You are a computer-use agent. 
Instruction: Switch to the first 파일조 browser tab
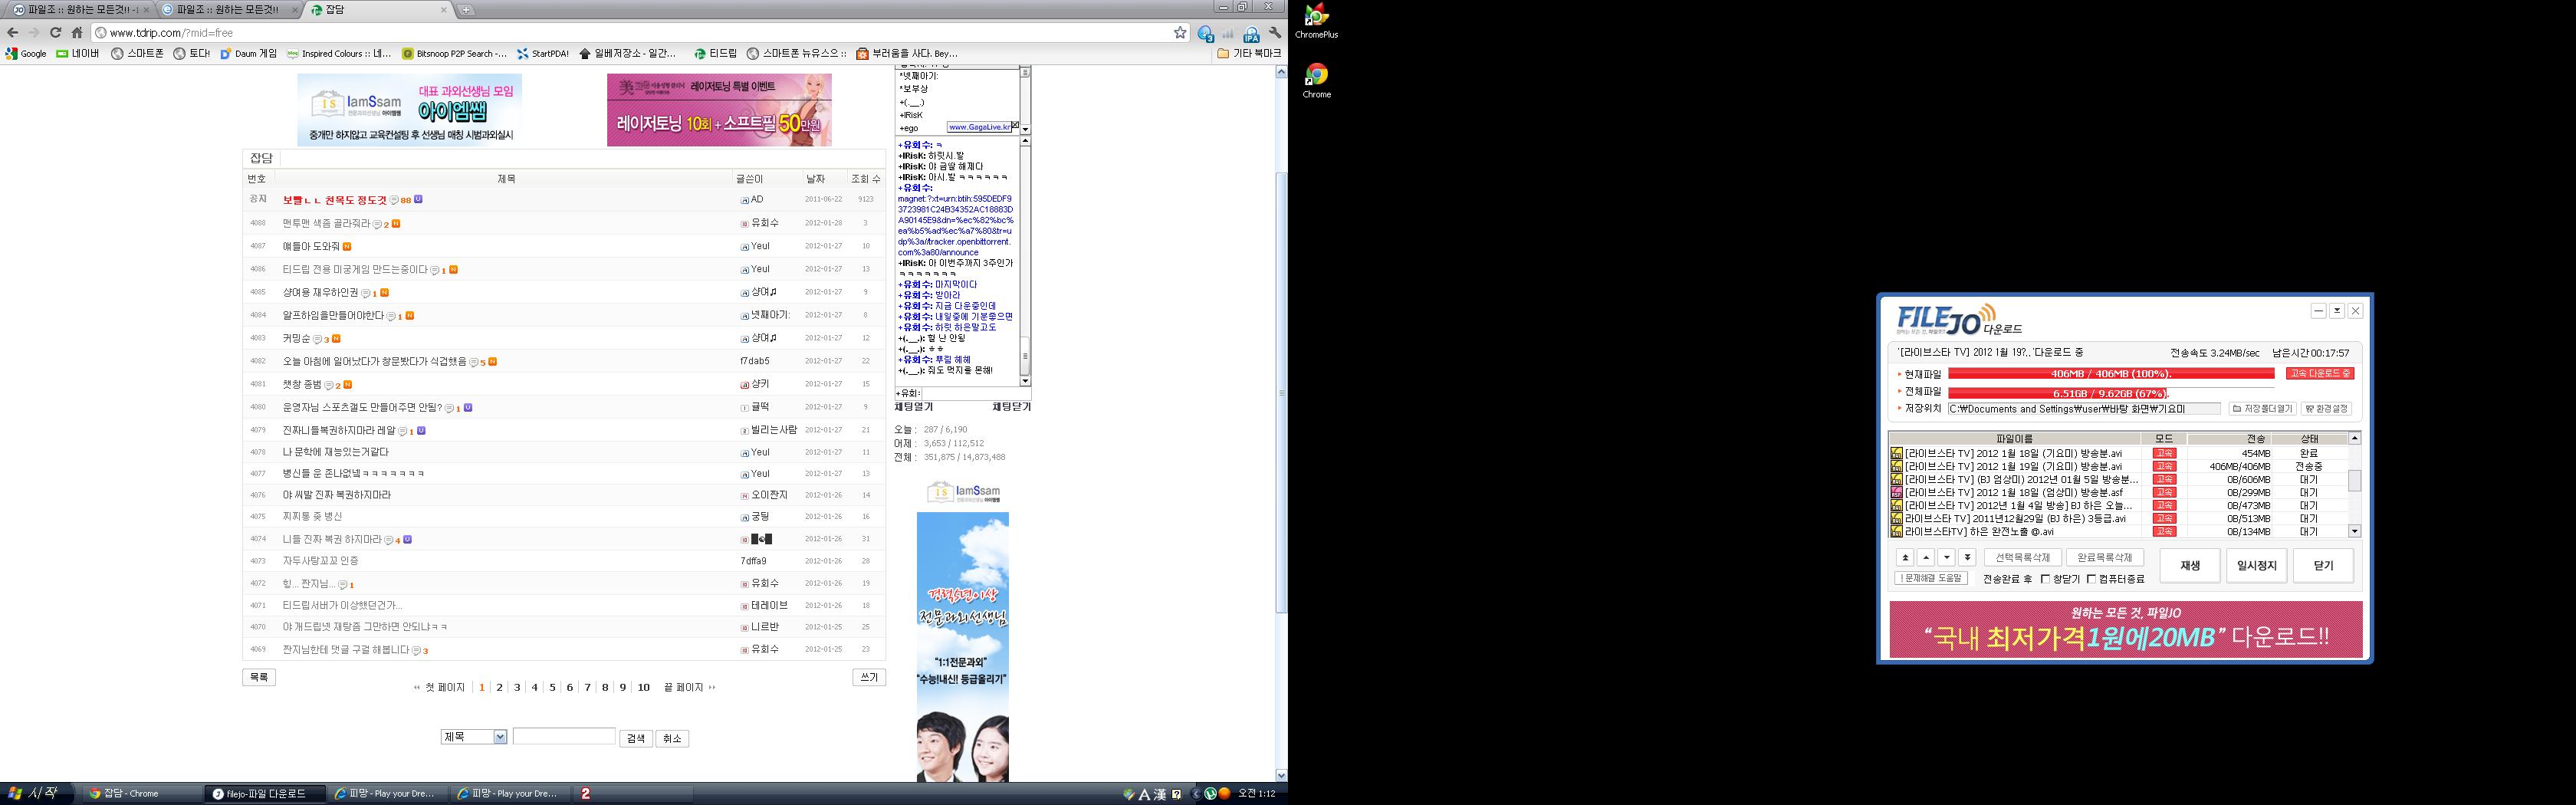tap(80, 10)
